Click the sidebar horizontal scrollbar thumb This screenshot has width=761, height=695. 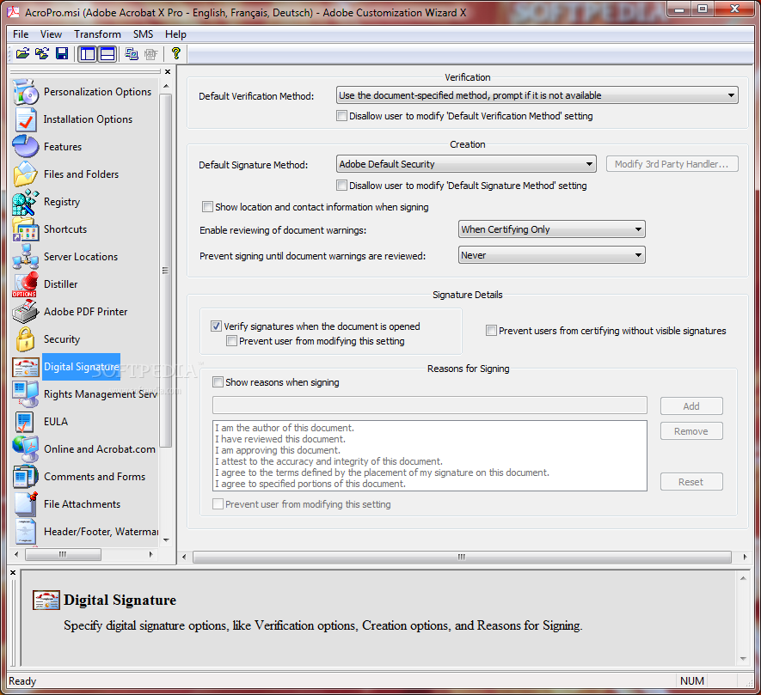(x=63, y=554)
